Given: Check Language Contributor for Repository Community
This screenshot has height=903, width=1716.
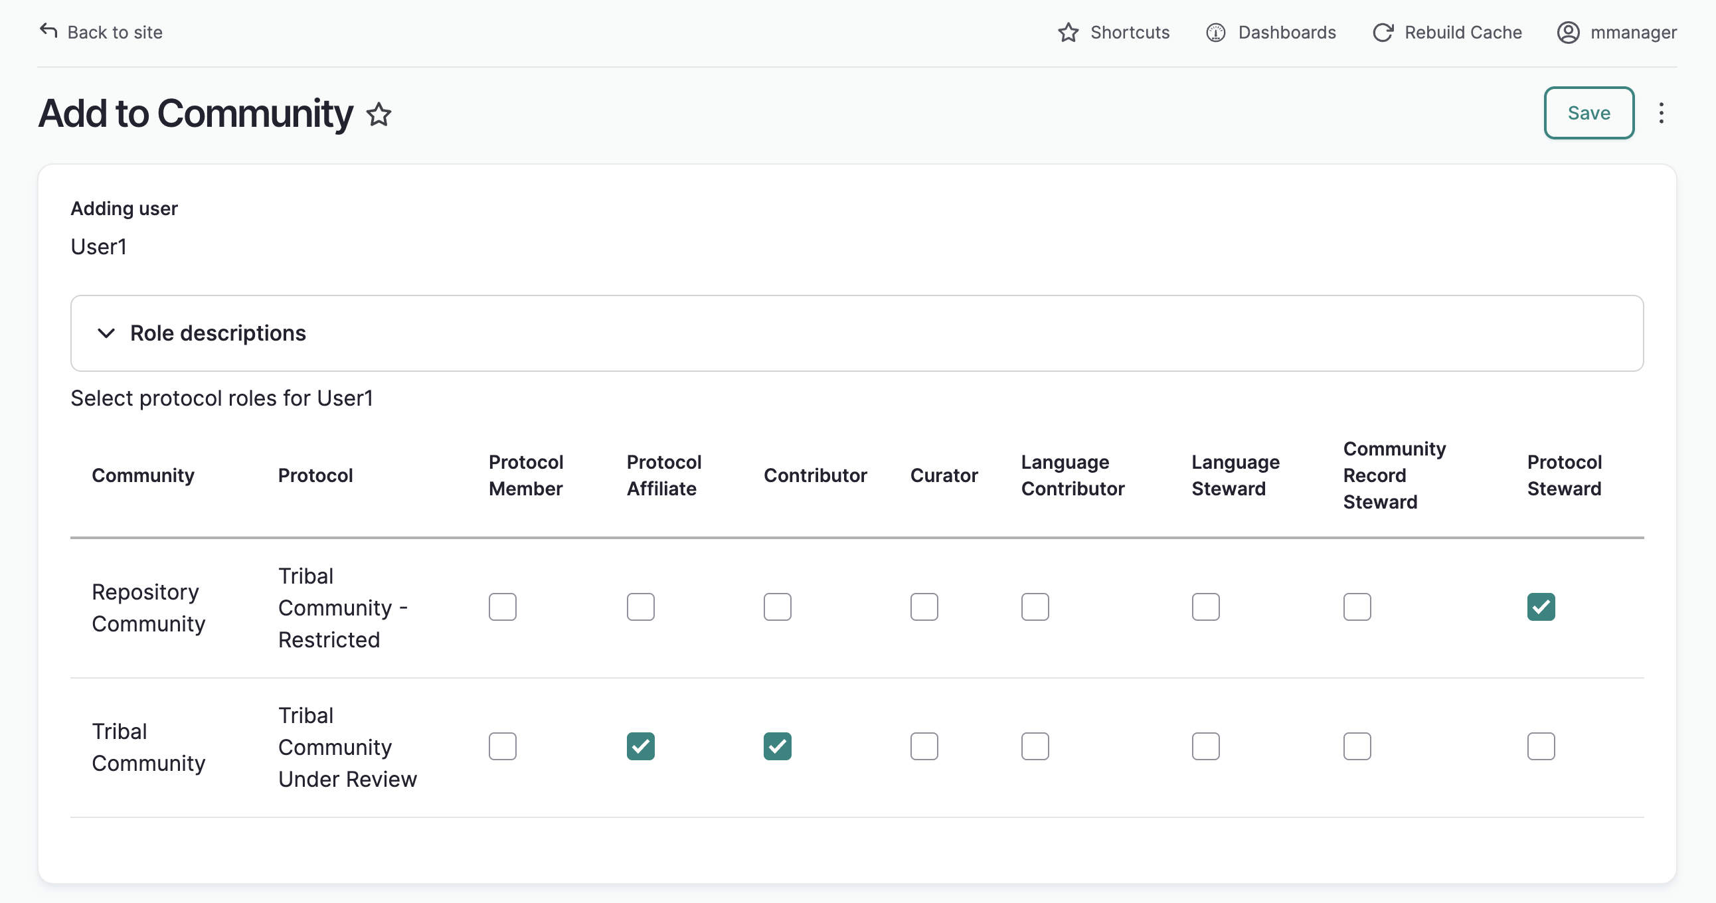Looking at the screenshot, I should pyautogui.click(x=1035, y=607).
